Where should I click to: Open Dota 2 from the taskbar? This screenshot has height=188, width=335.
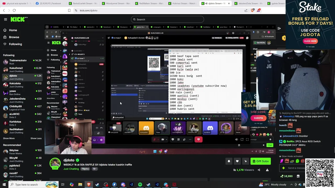coord(174,185)
